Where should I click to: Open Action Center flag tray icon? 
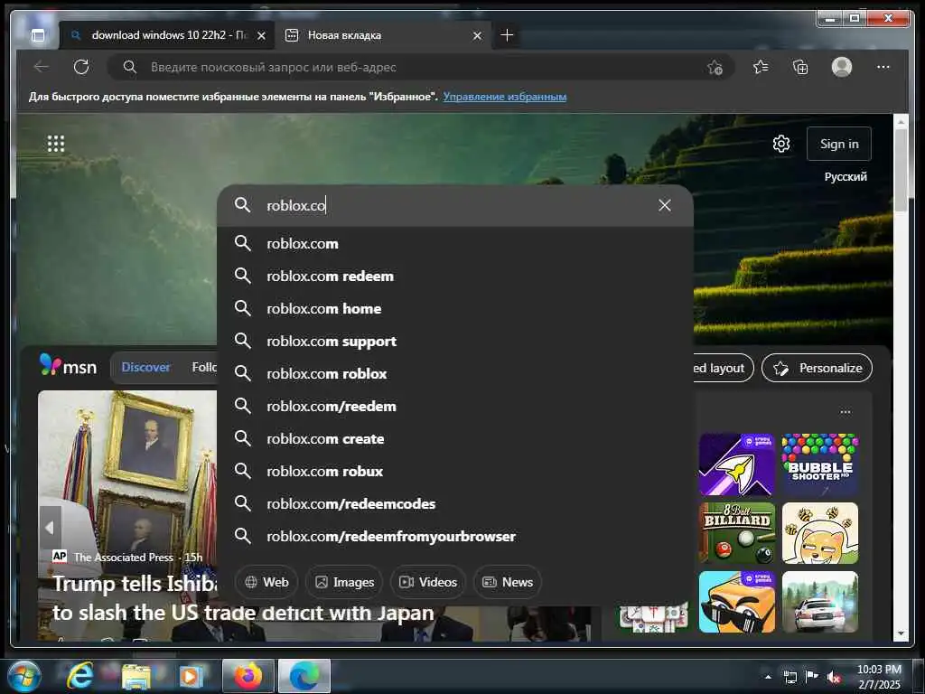tap(812, 677)
